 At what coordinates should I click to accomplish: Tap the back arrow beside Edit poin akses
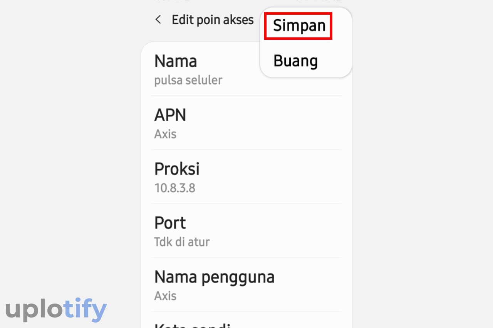click(158, 20)
